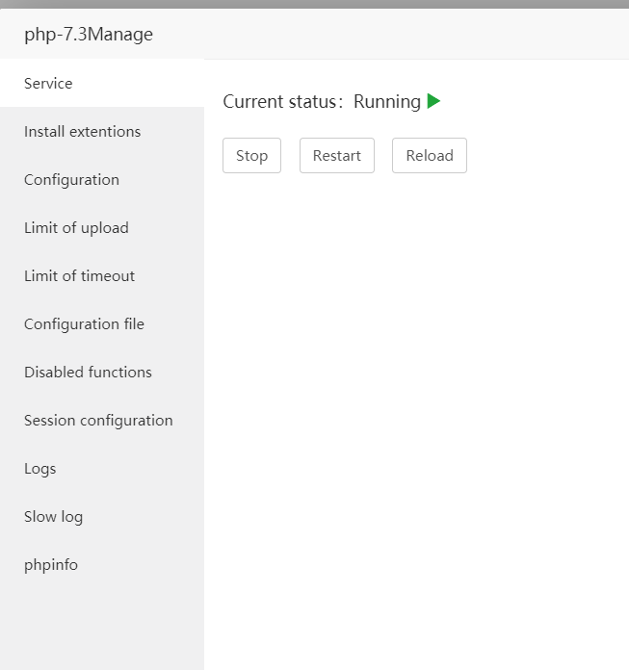This screenshot has width=629, height=670.
Task: Open the Slow log tab
Action: click(53, 517)
